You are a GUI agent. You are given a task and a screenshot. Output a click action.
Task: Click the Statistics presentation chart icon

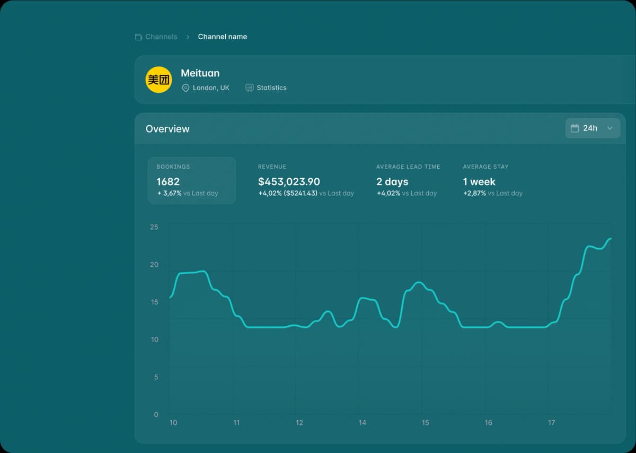tap(250, 88)
